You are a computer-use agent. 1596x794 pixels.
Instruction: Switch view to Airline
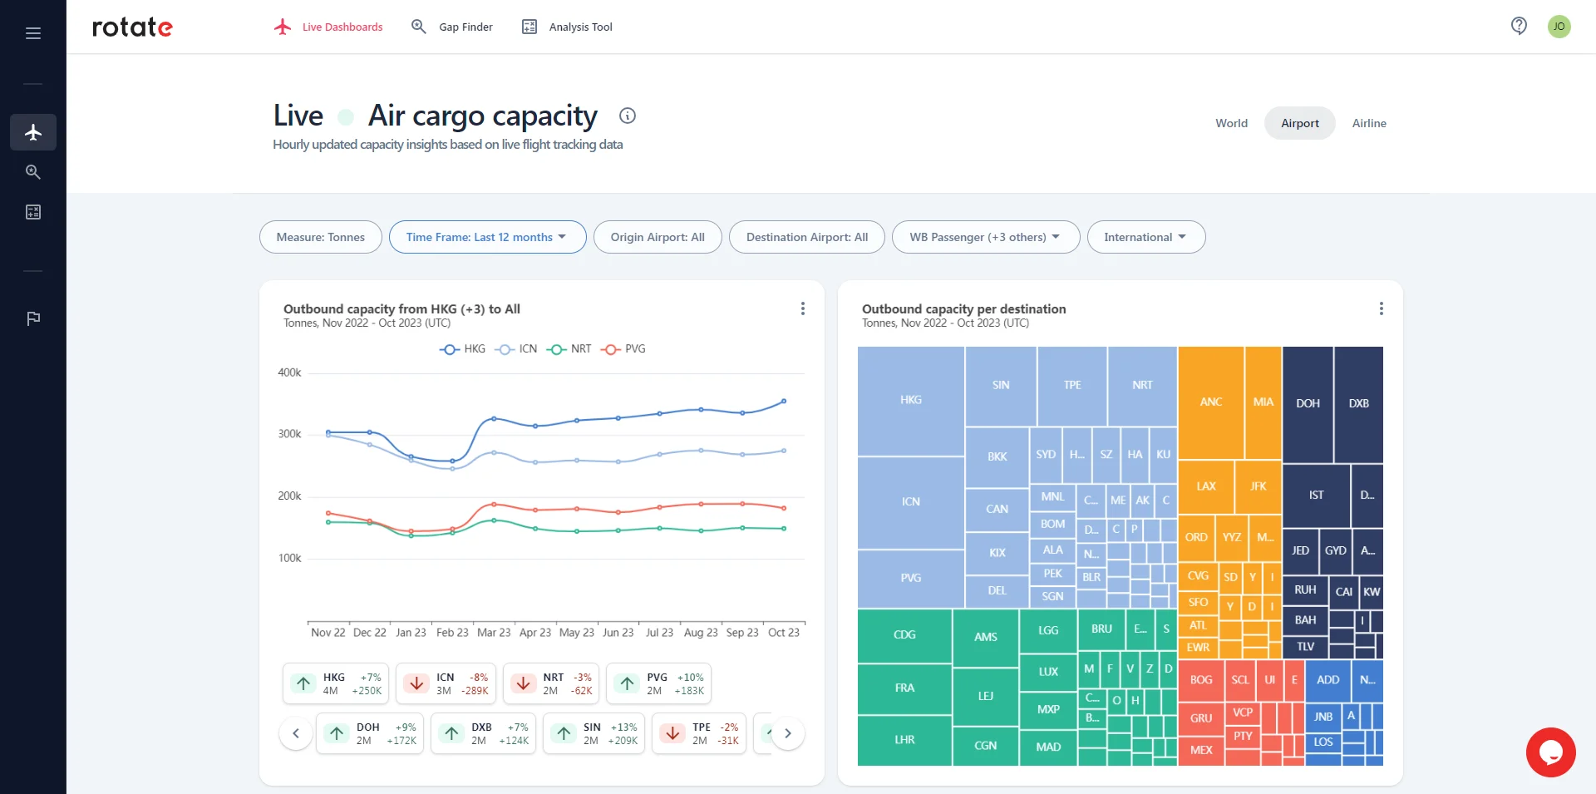(1369, 123)
